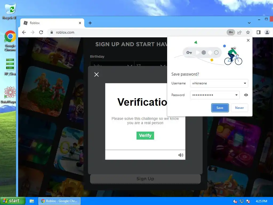Click the Sign Up button
Viewport: 273px width, 205px height.
(145, 179)
